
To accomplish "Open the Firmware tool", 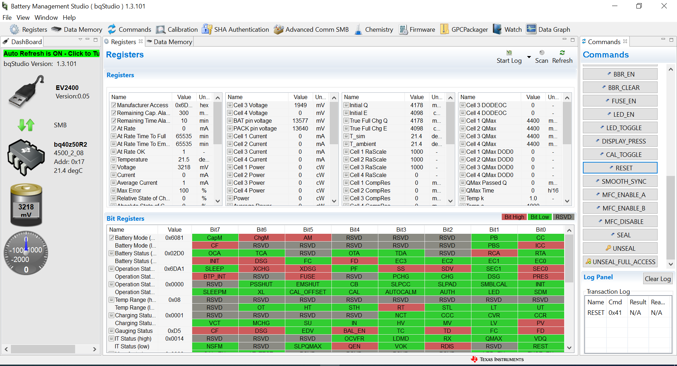I will (x=417, y=30).
